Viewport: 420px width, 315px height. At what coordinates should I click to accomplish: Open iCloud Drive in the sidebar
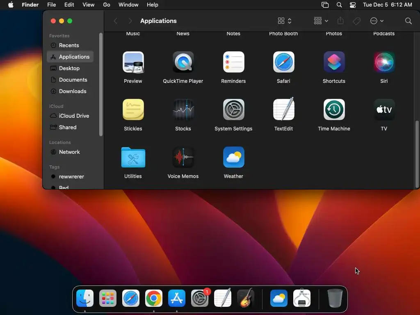[70, 116]
